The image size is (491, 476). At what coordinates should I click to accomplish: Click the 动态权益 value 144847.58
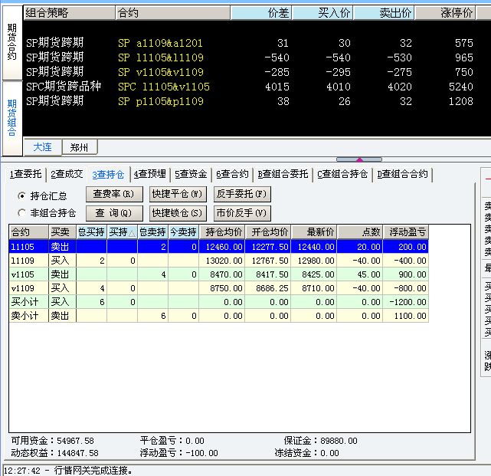(x=77, y=453)
